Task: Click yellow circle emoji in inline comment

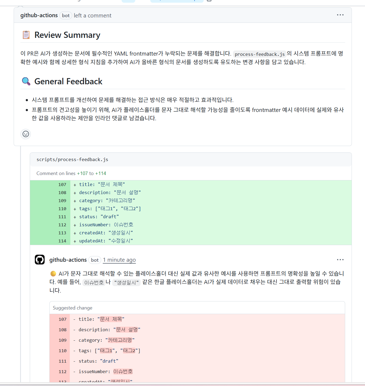Action: pyautogui.click(x=53, y=274)
